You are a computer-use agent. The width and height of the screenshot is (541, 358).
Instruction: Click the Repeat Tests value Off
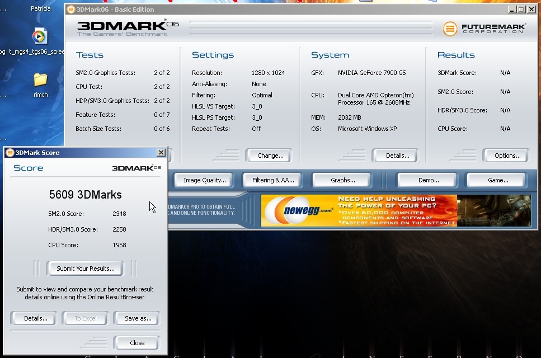256,129
